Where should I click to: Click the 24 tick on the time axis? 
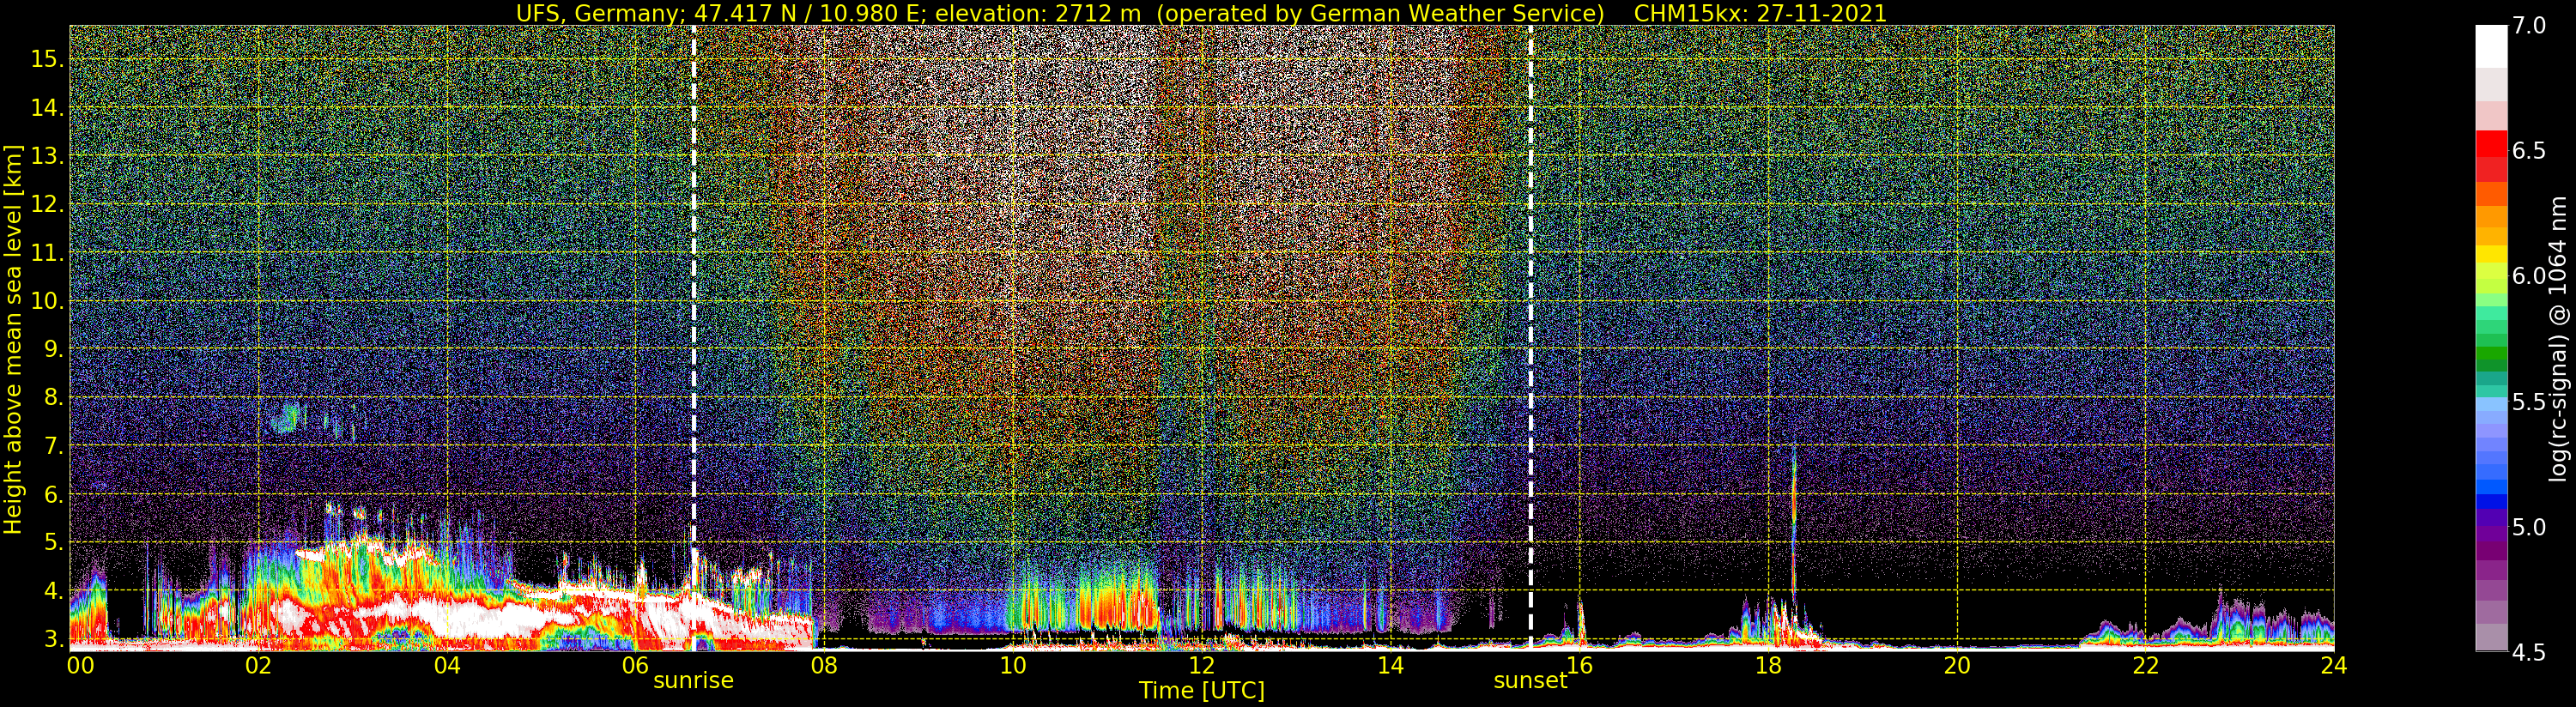pos(2332,666)
